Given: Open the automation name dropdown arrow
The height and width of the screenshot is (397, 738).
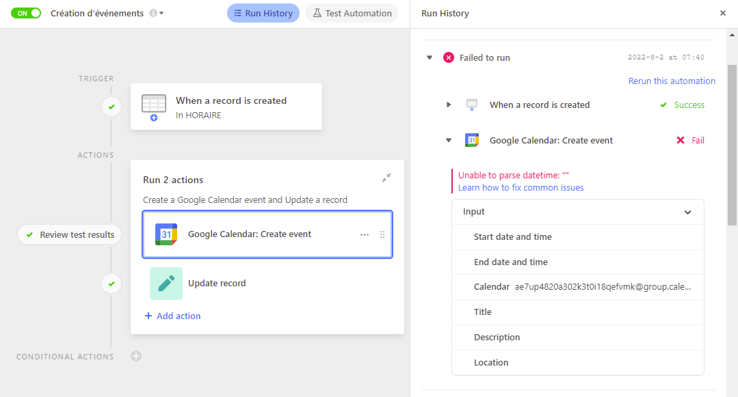Looking at the screenshot, I should point(161,13).
